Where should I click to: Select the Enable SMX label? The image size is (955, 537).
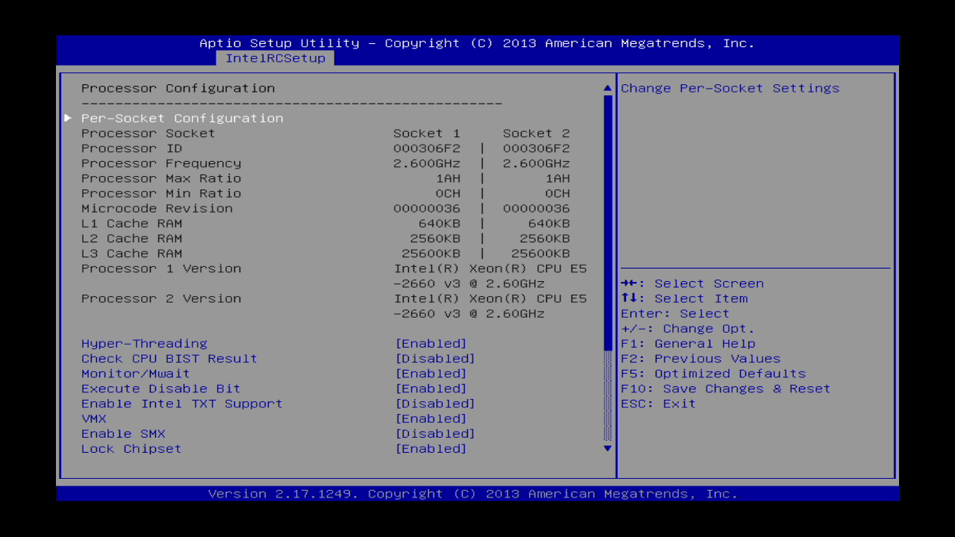coord(123,433)
